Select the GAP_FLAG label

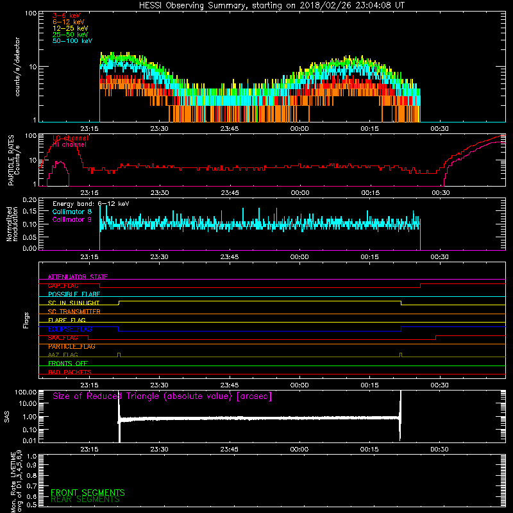[63, 285]
